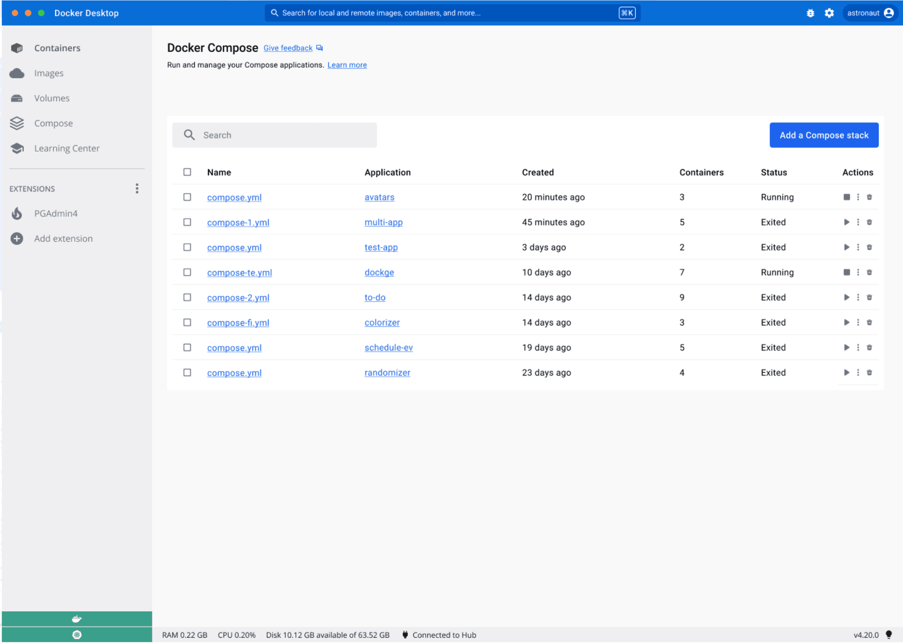Click the whale icon in green bar

(77, 619)
